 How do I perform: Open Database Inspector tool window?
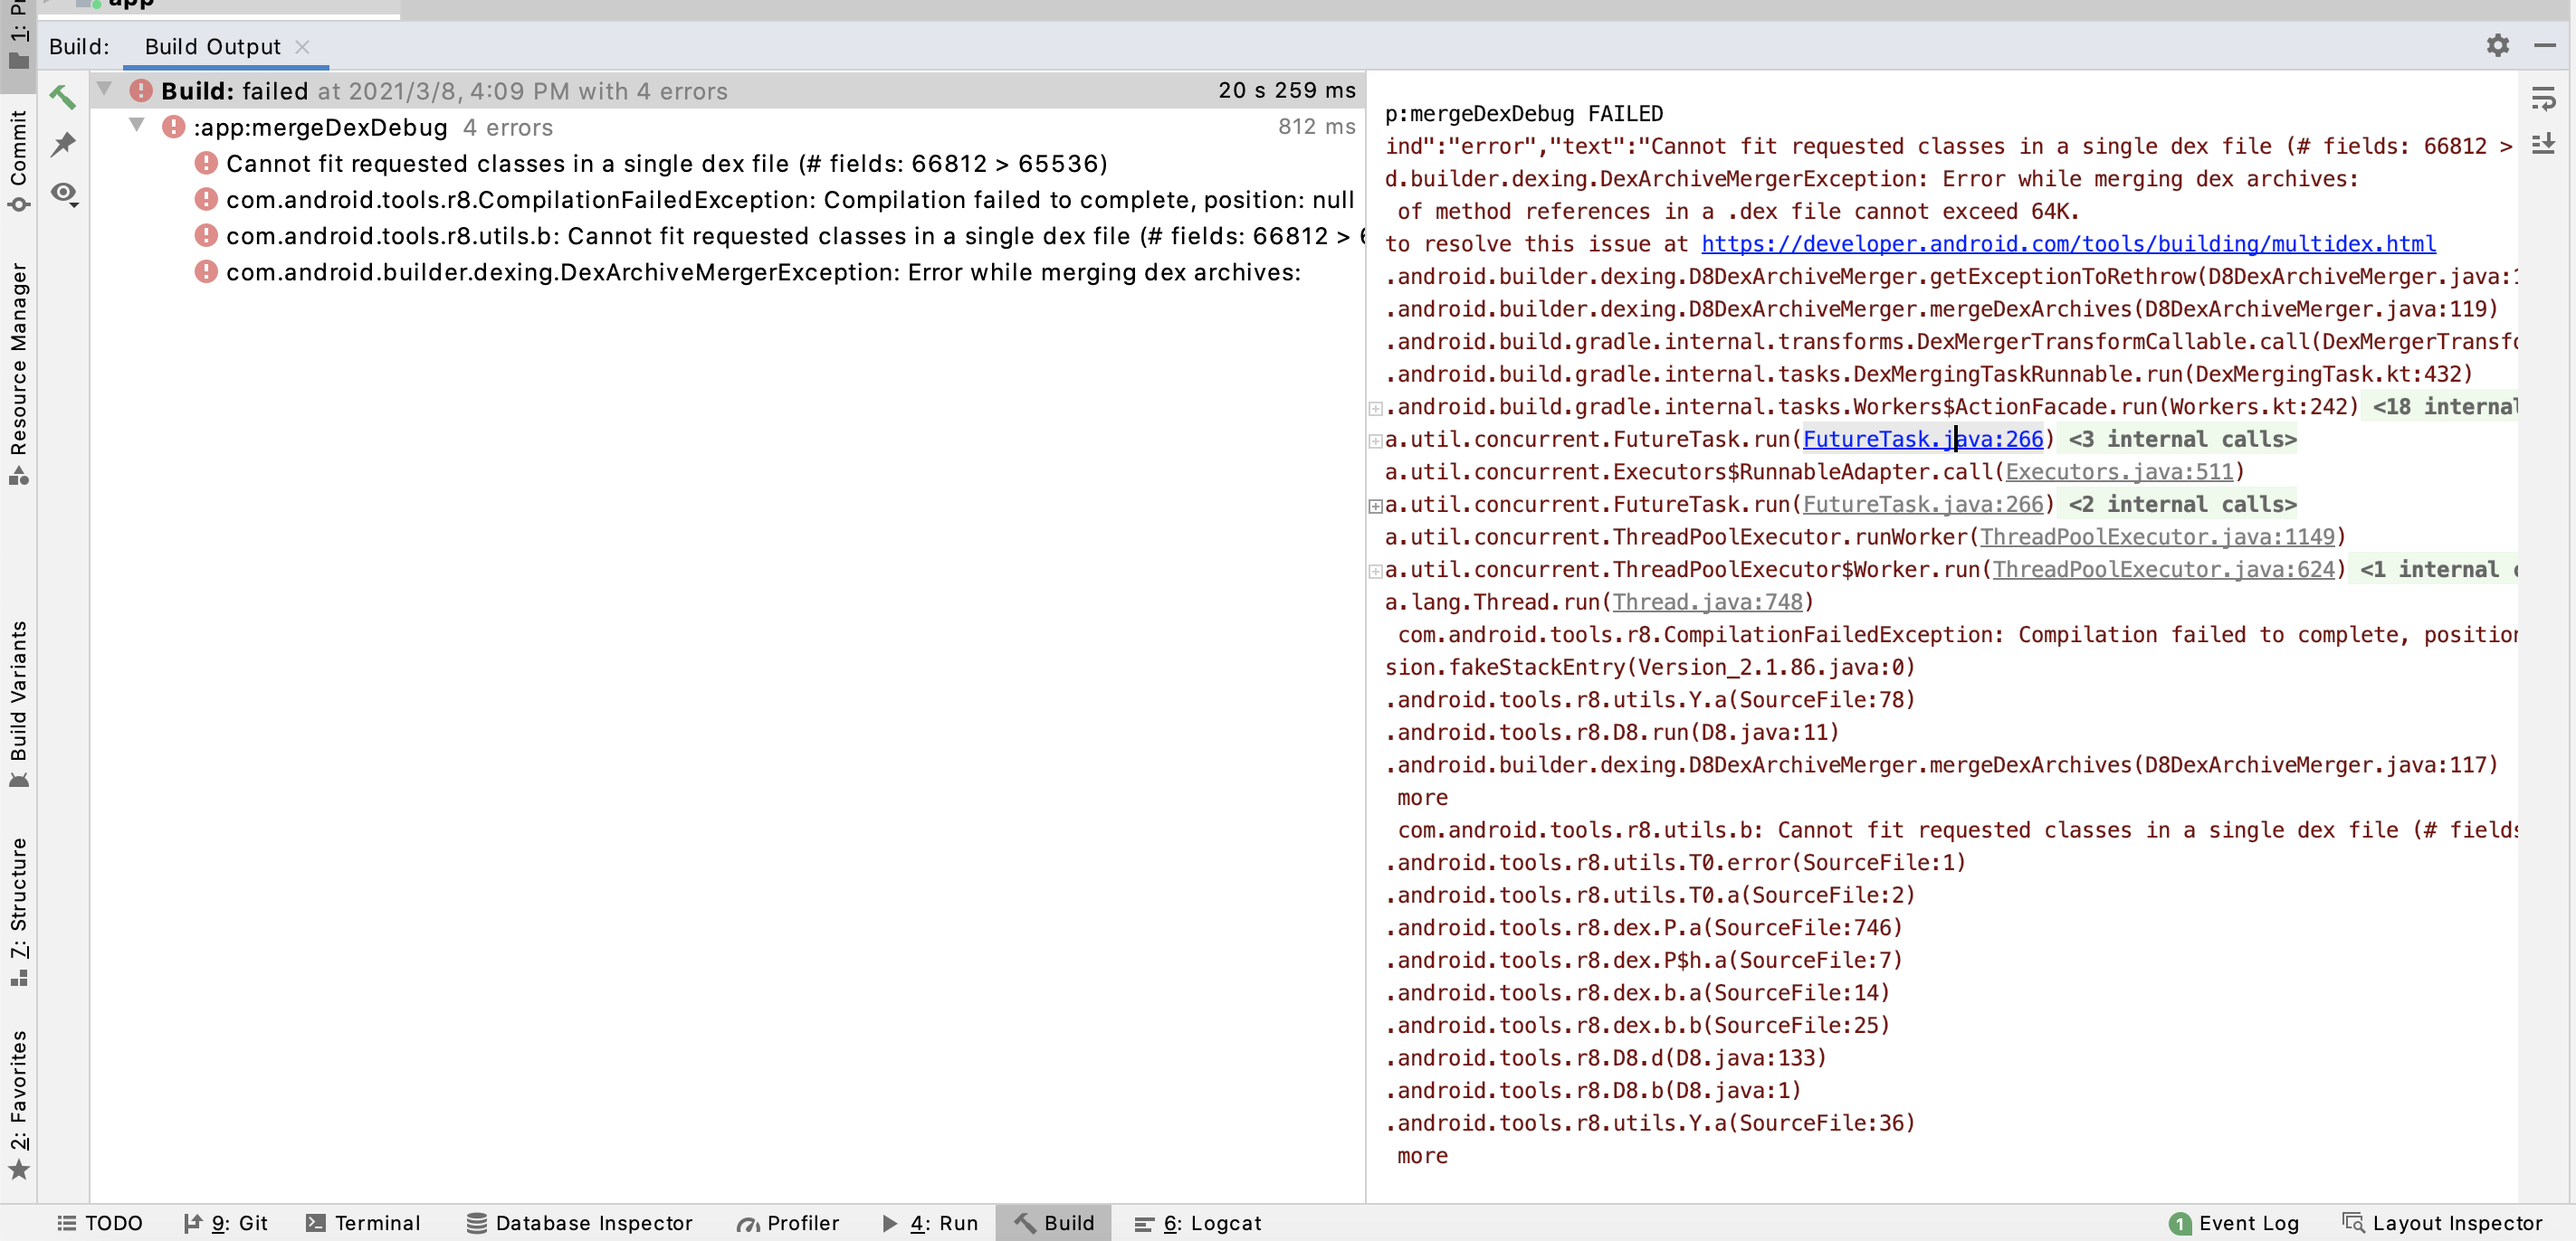pyautogui.click(x=580, y=1223)
